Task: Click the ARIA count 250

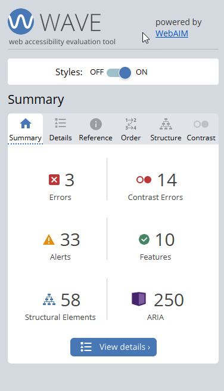Action: click(x=169, y=300)
